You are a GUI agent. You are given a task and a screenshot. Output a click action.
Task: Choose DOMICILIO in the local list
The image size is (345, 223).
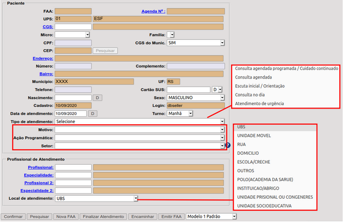248,153
